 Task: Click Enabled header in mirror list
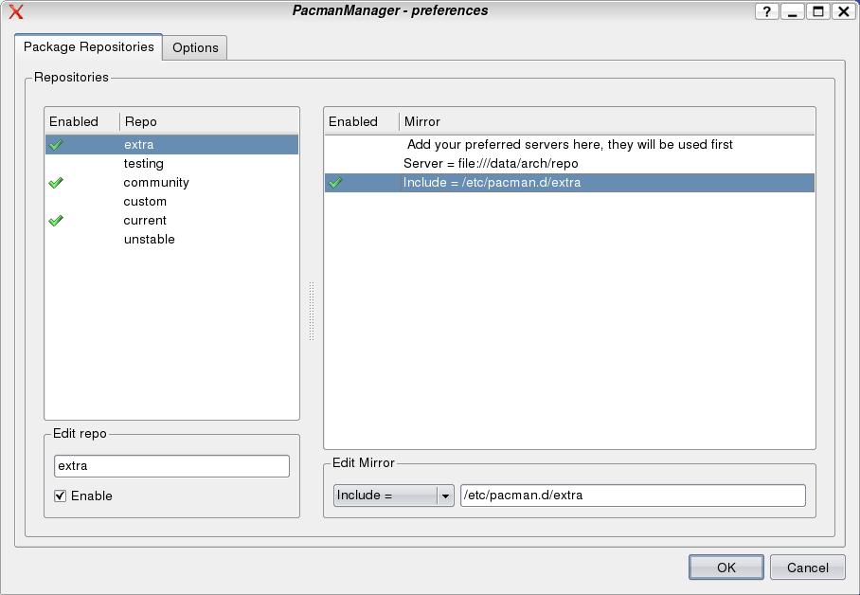362,122
